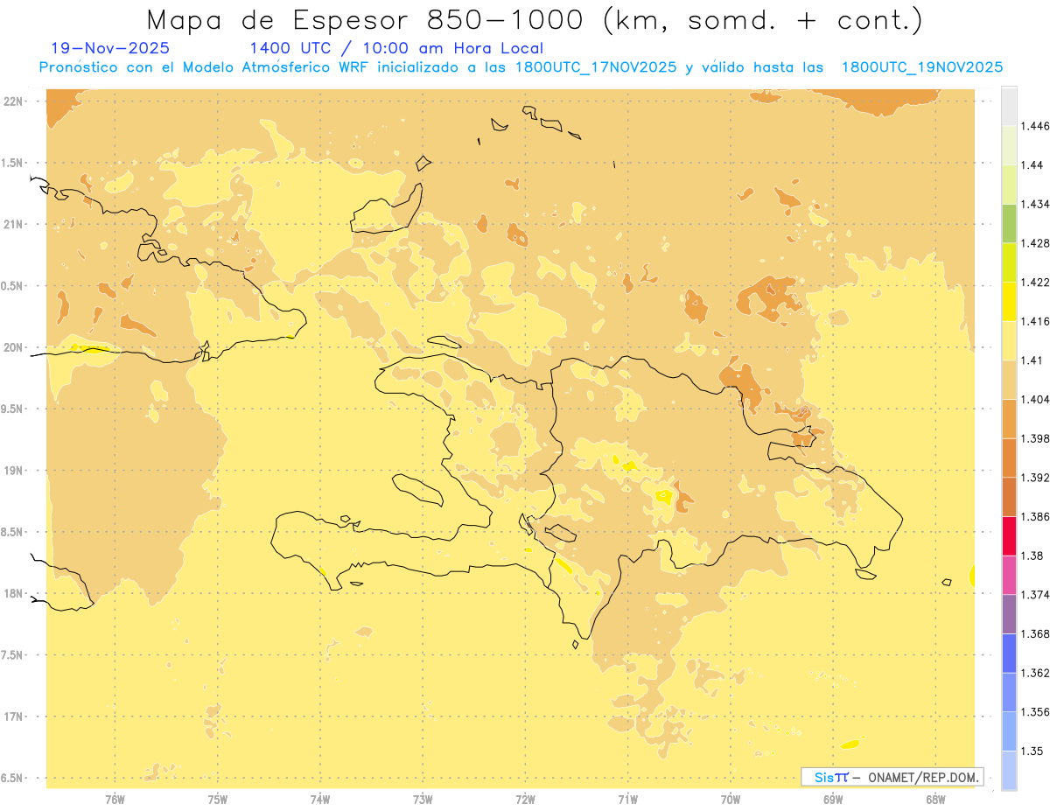Pick the purple swatch between 1.368 and 1.374

(x=1009, y=614)
